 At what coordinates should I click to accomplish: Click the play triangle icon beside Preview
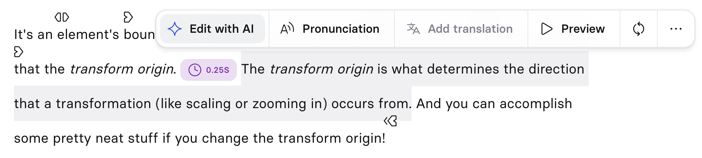tap(547, 29)
